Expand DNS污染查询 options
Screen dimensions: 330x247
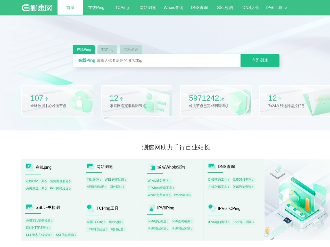[242, 187]
